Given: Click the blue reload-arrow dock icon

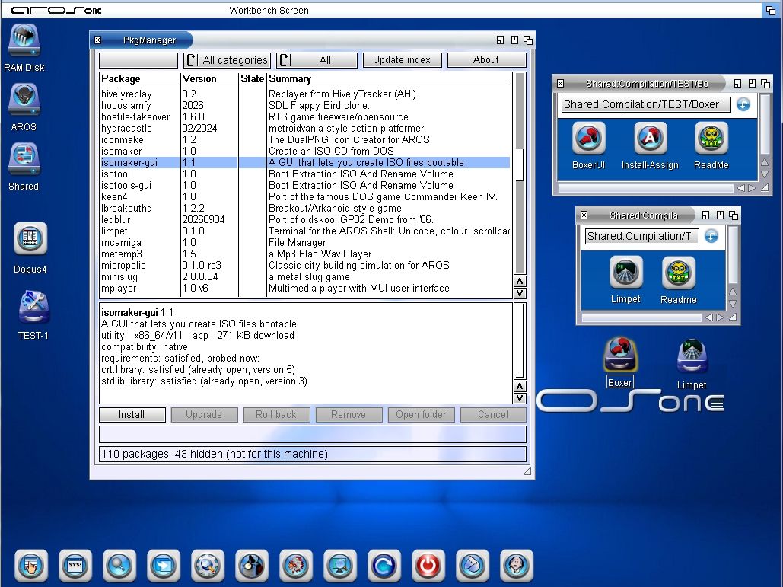Looking at the screenshot, I should point(384,566).
